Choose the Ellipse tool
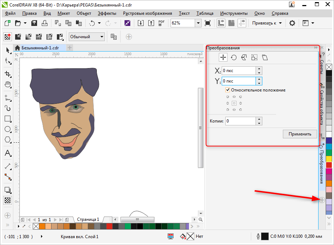The height and width of the screenshot is (245, 334). [8, 129]
